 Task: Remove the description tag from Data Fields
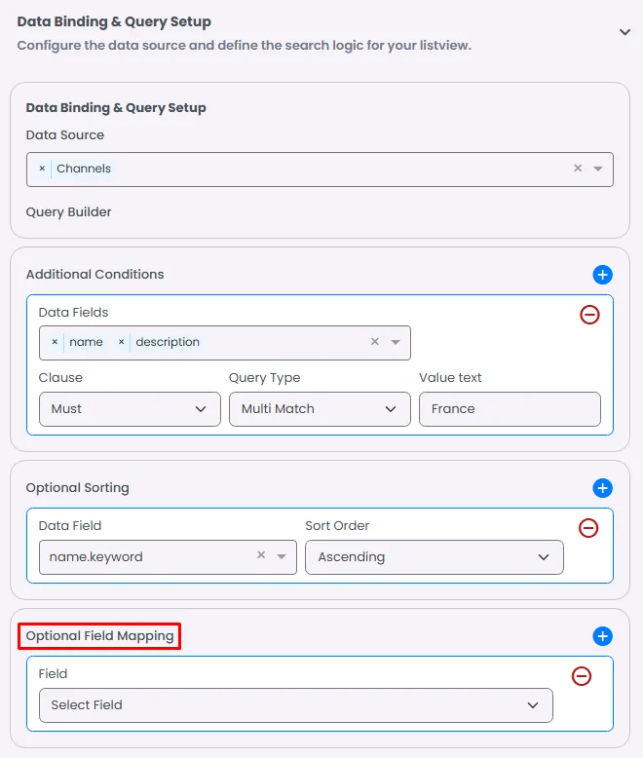[x=122, y=342]
